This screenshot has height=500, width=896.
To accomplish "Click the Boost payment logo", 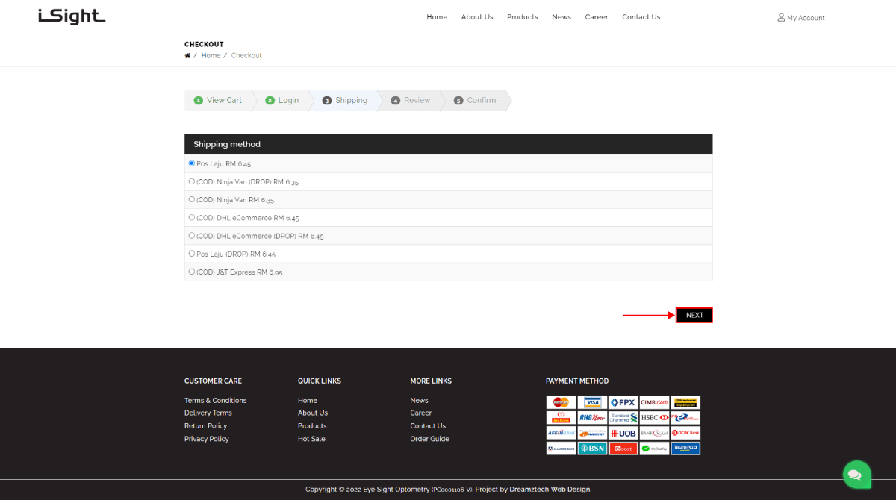I will coord(623,449).
